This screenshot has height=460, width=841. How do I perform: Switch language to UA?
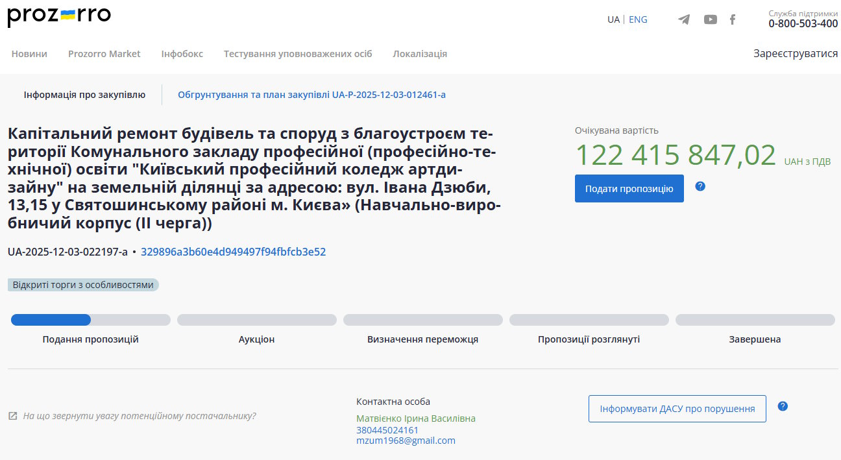point(613,19)
